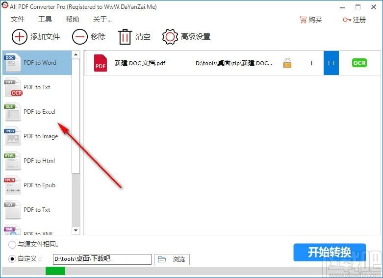Minimize the All PDF Converter Pro window
383x278 pixels.
click(x=342, y=7)
